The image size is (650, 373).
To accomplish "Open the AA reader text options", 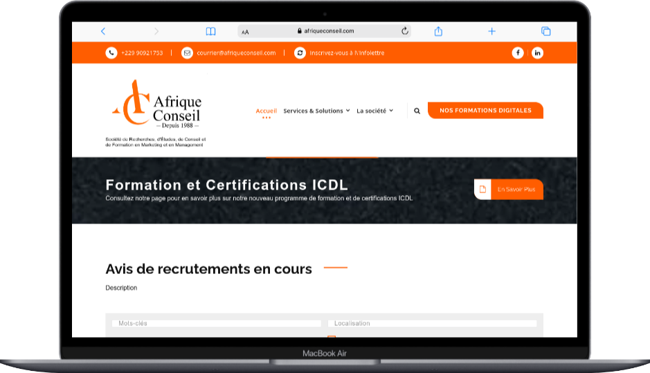I will pyautogui.click(x=245, y=32).
